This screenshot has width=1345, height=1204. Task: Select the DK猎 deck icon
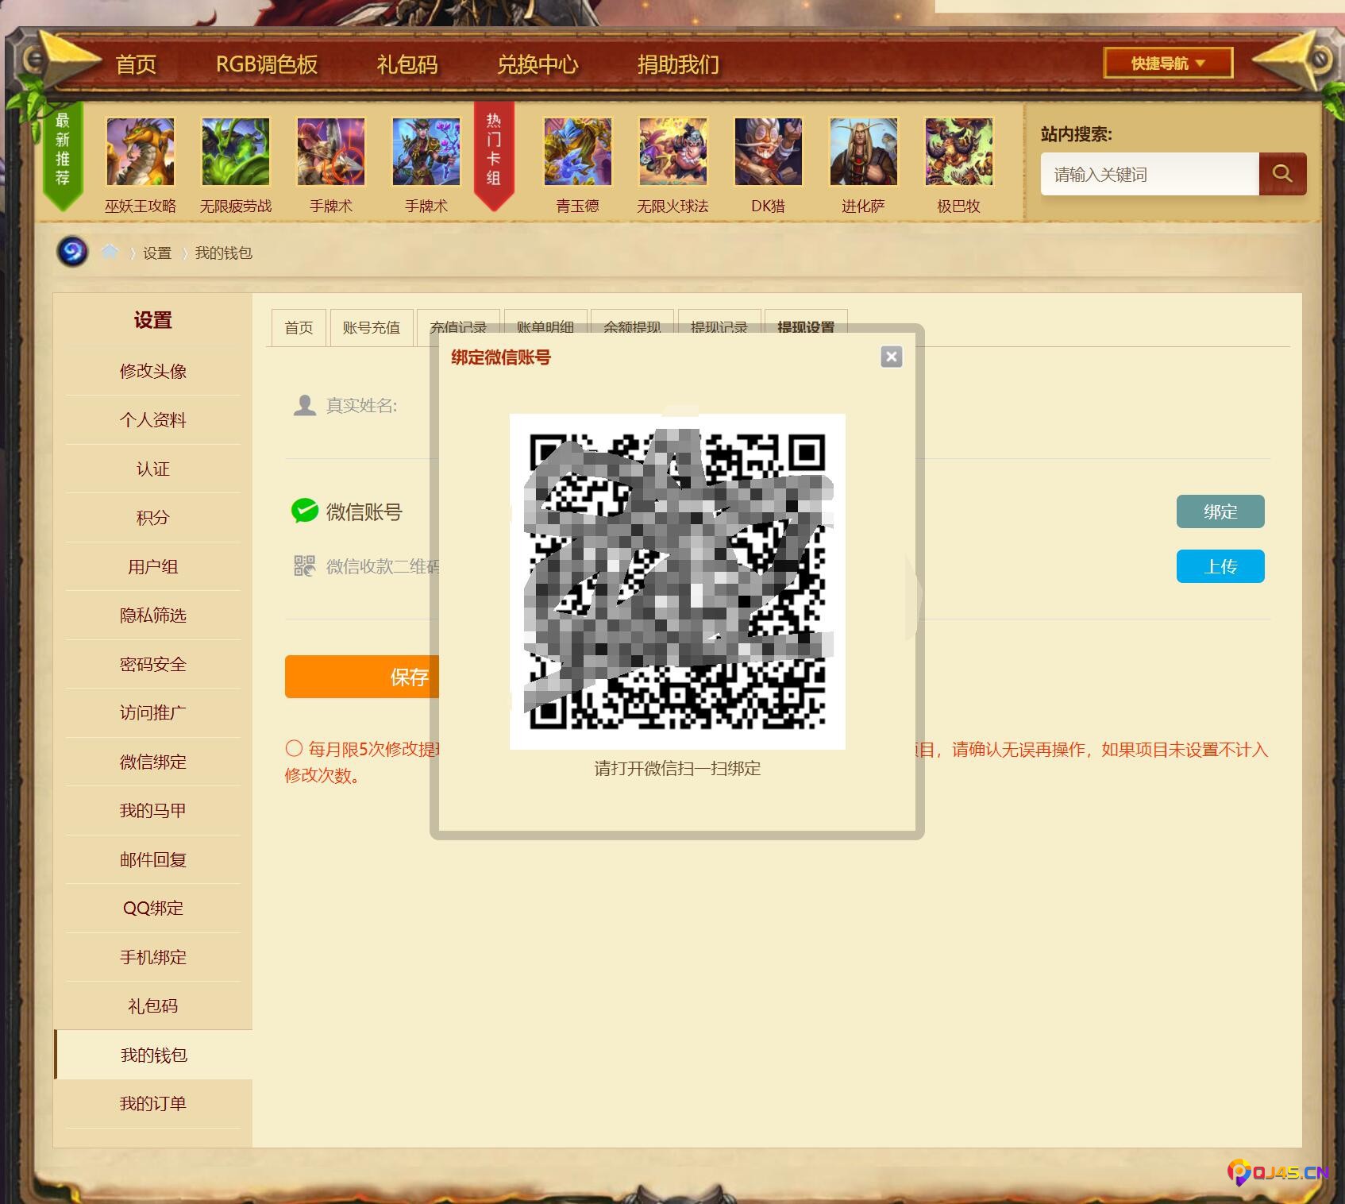768,152
